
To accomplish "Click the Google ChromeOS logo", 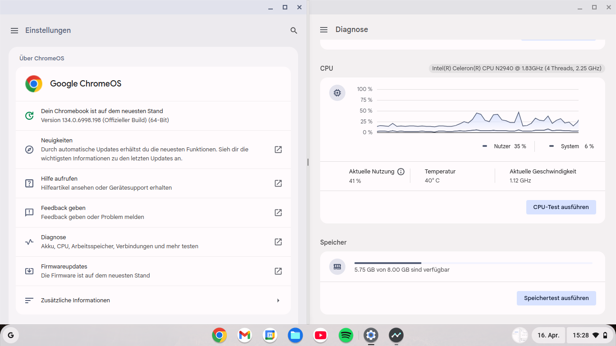I will [x=34, y=84].
